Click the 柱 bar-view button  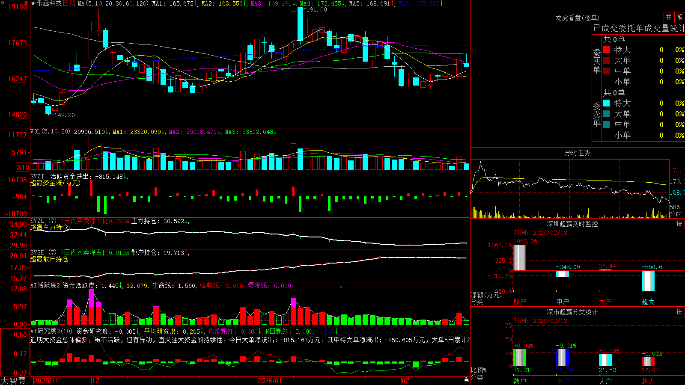pyautogui.click(x=669, y=17)
